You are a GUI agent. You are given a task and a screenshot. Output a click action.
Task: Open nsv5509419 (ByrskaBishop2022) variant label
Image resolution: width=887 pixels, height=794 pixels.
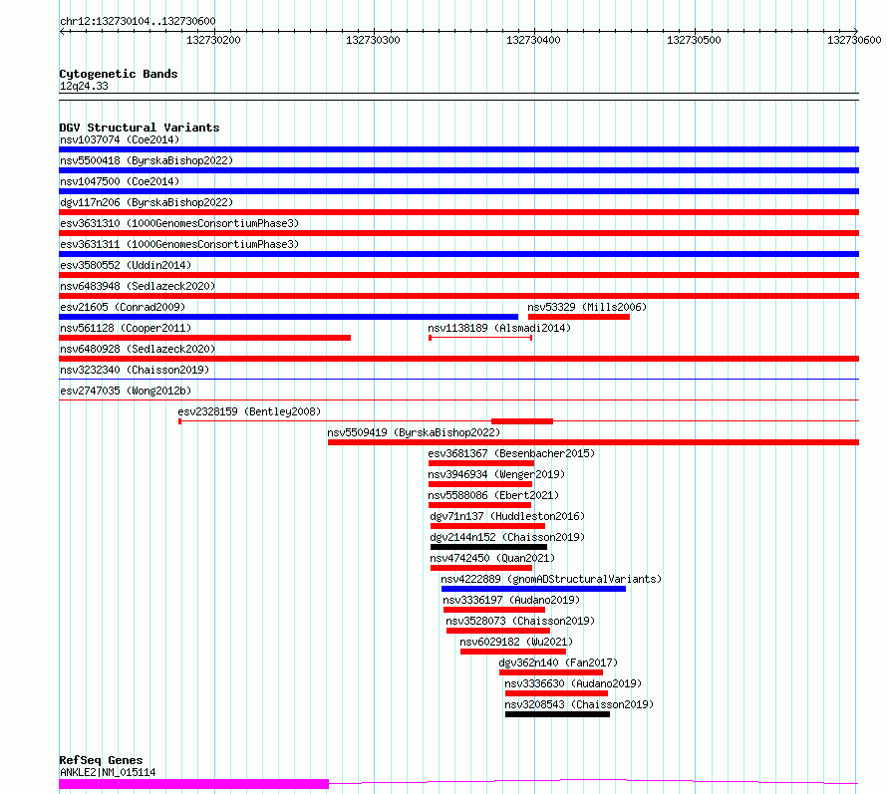(x=414, y=432)
